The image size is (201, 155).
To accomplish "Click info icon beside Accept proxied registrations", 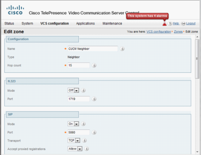I will (x=87, y=149).
